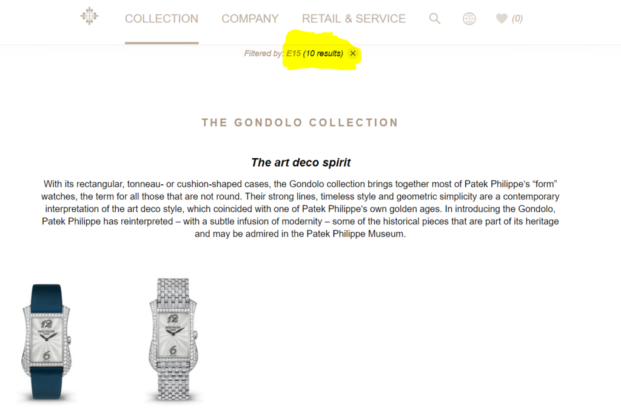The height and width of the screenshot is (408, 621).
Task: Open the RETAIL & SERVICE menu
Action: point(354,19)
